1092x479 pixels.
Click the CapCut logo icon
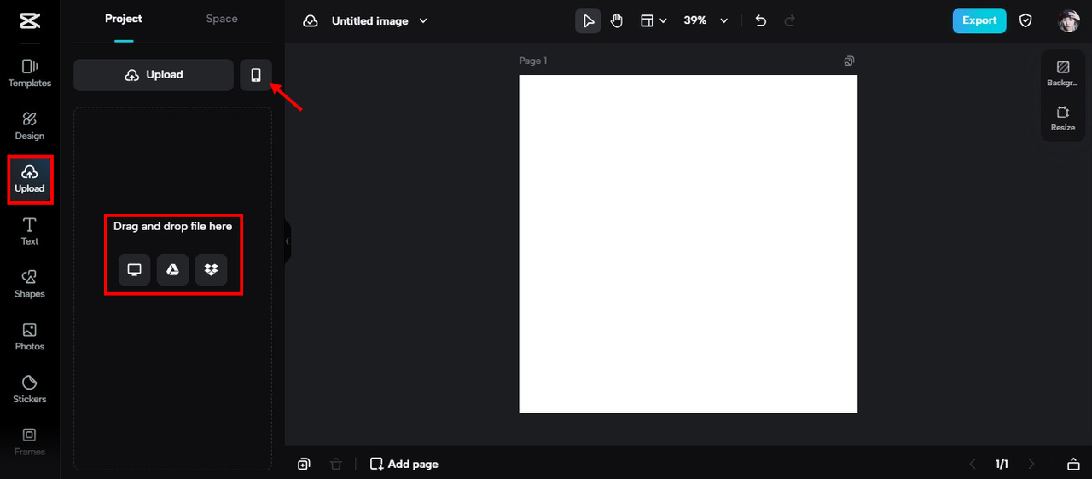coord(29,20)
